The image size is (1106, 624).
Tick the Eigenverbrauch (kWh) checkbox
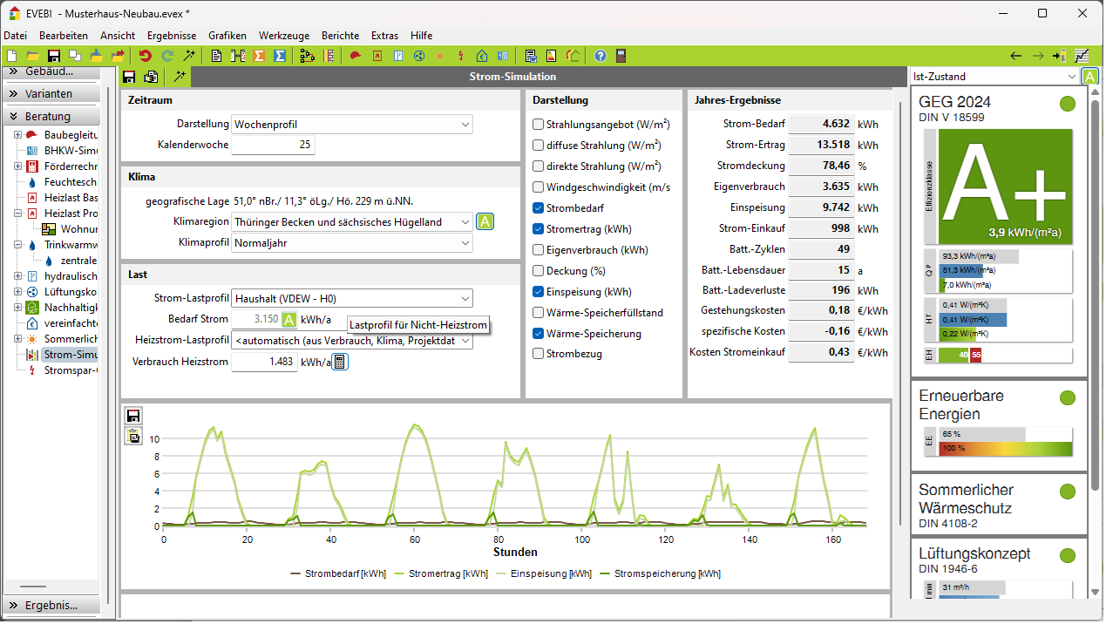tap(538, 250)
